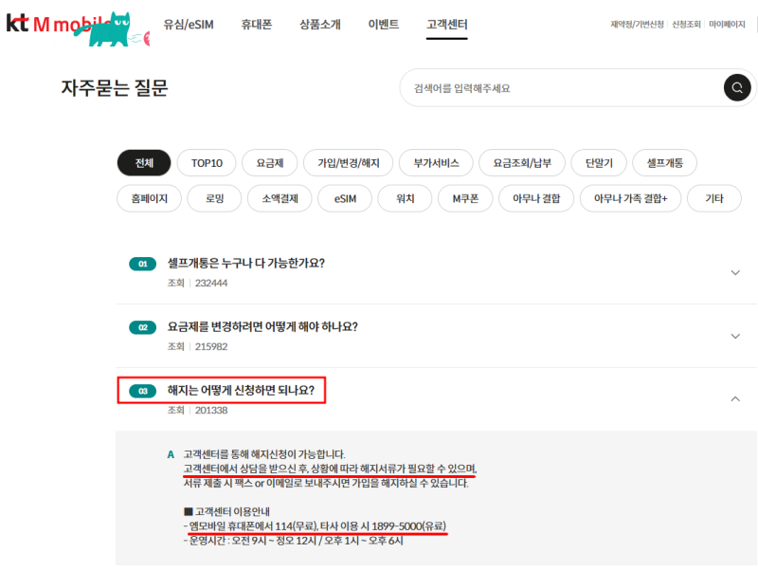Image resolution: width=758 pixels, height=571 pixels.
Task: Click the 재약정/기변신청 link
Action: 637,25
